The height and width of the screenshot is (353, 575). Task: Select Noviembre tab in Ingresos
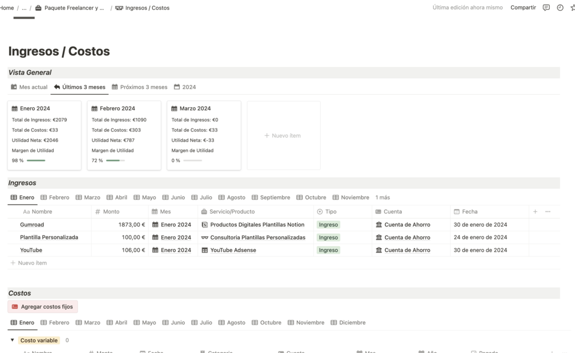point(351,198)
